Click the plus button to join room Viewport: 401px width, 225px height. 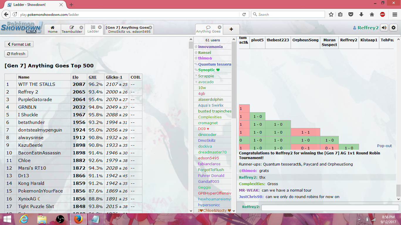(231, 29)
